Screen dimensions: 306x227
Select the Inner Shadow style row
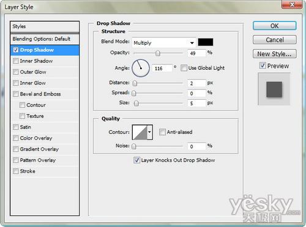[x=45, y=61]
